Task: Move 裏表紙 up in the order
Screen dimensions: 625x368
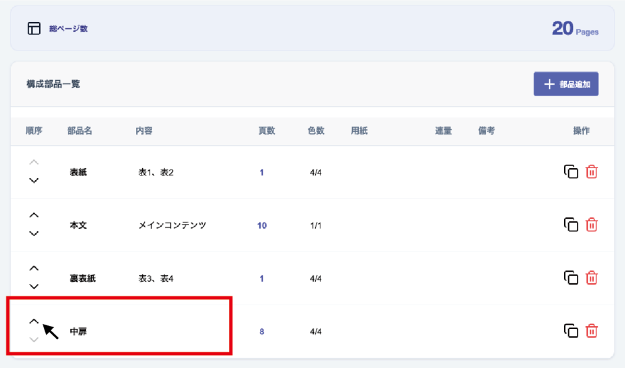Action: (x=34, y=268)
